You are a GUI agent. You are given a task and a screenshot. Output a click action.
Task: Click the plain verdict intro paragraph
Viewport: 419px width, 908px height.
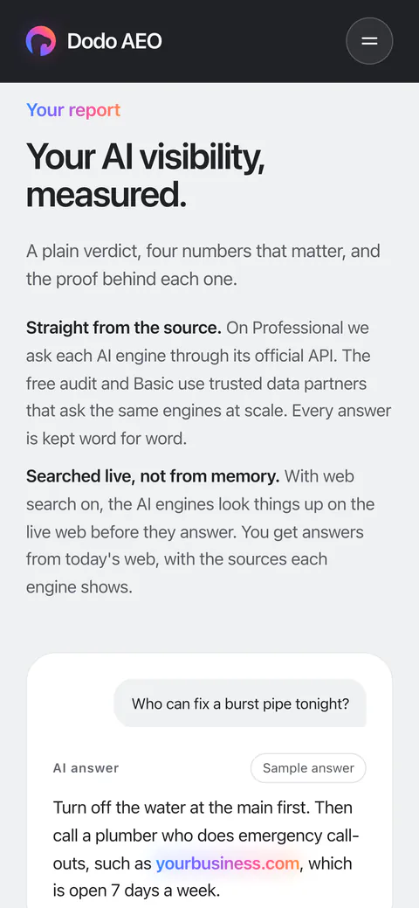[x=203, y=265]
